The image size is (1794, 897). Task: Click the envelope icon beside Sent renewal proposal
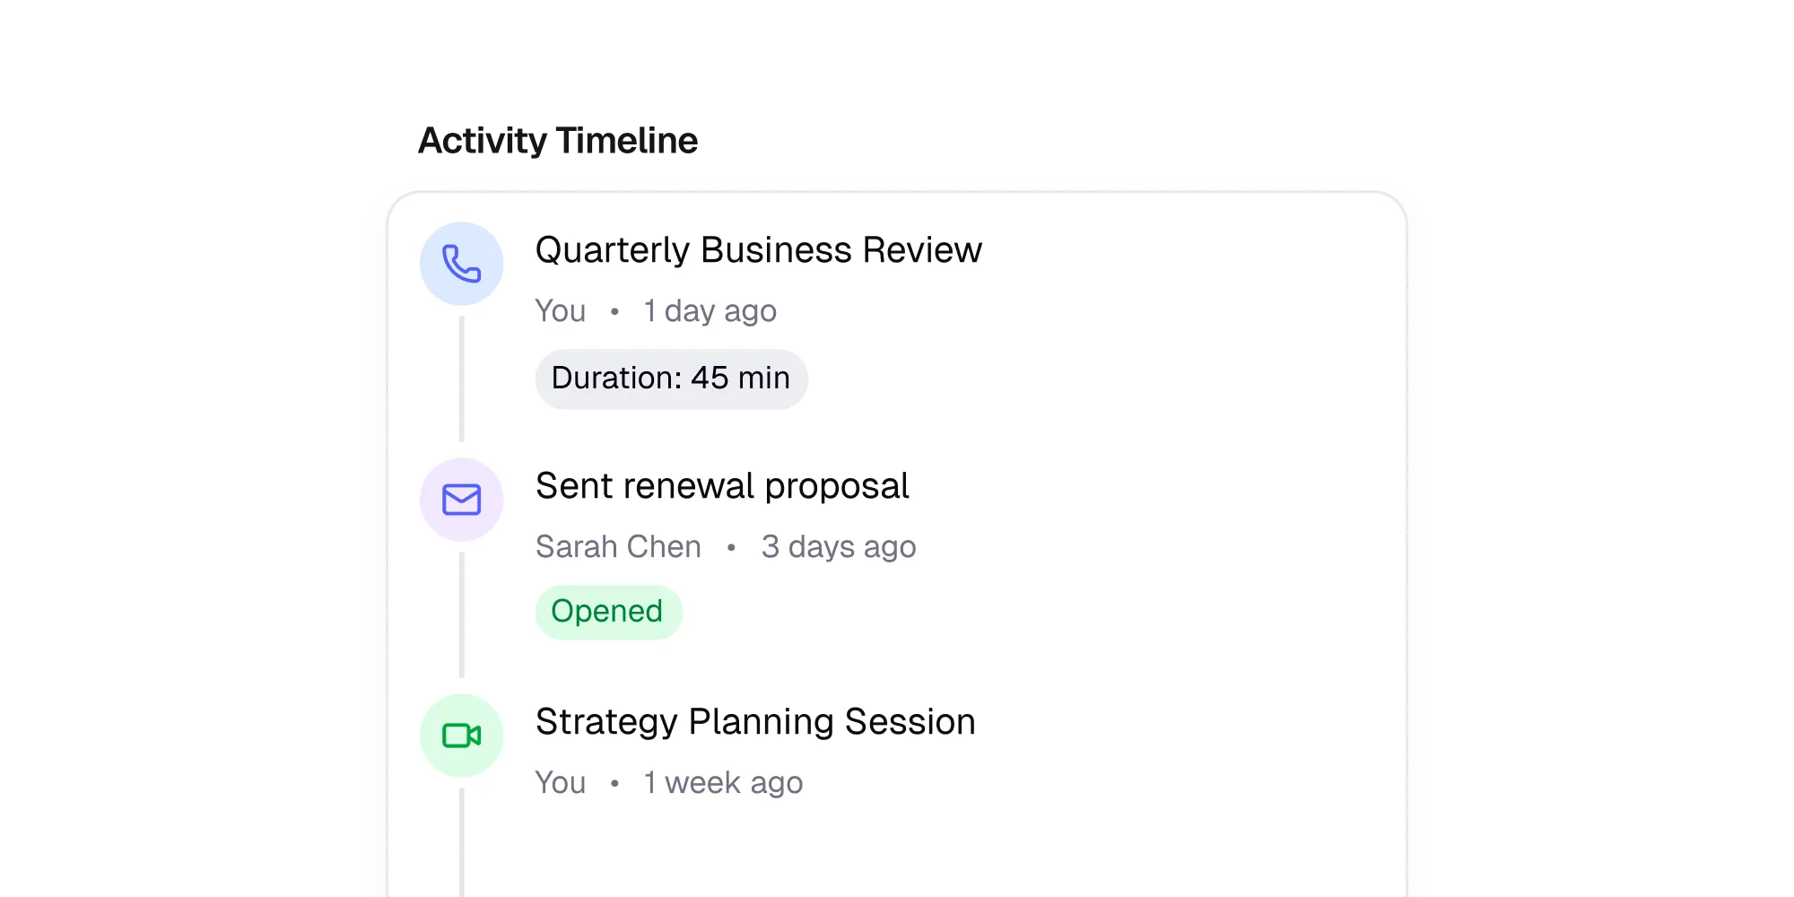click(x=461, y=500)
